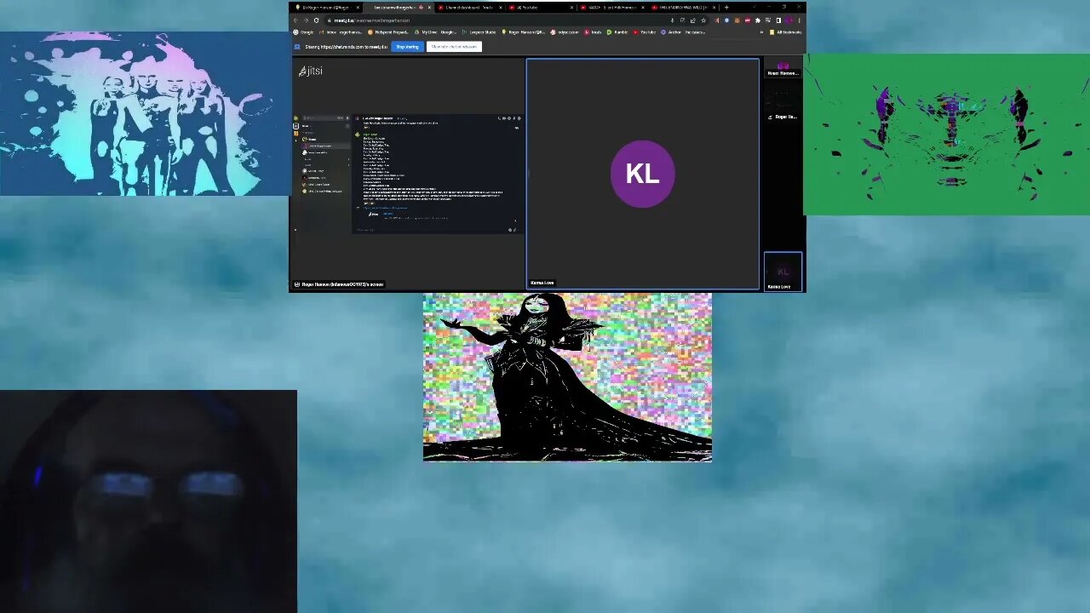Open the Chrome extensions puzzle icon
Screen dimensions: 1090x613
[758, 20]
